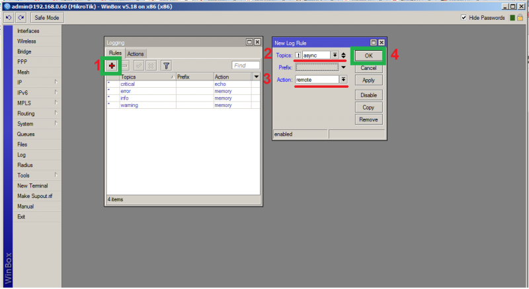Switch to the Actions tab

click(136, 53)
